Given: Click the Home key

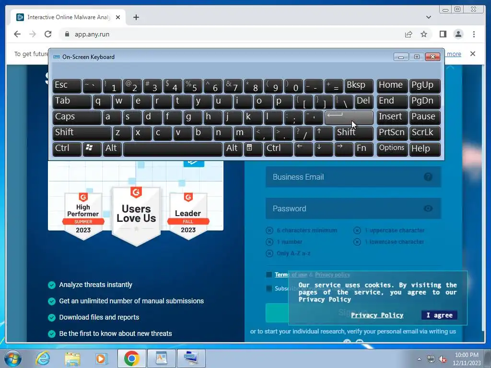Looking at the screenshot, I should click(x=392, y=86).
